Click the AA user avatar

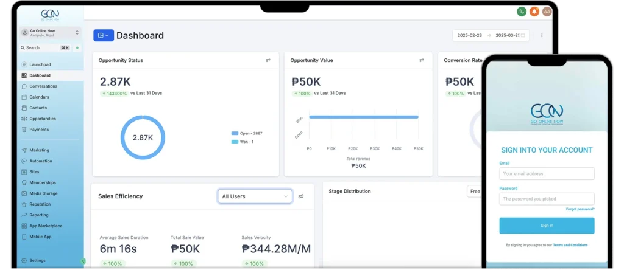(547, 12)
